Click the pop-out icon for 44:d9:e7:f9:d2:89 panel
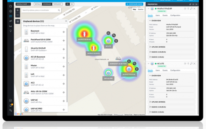This screenshot has width=206, height=129. pyautogui.click(x=191, y=9)
